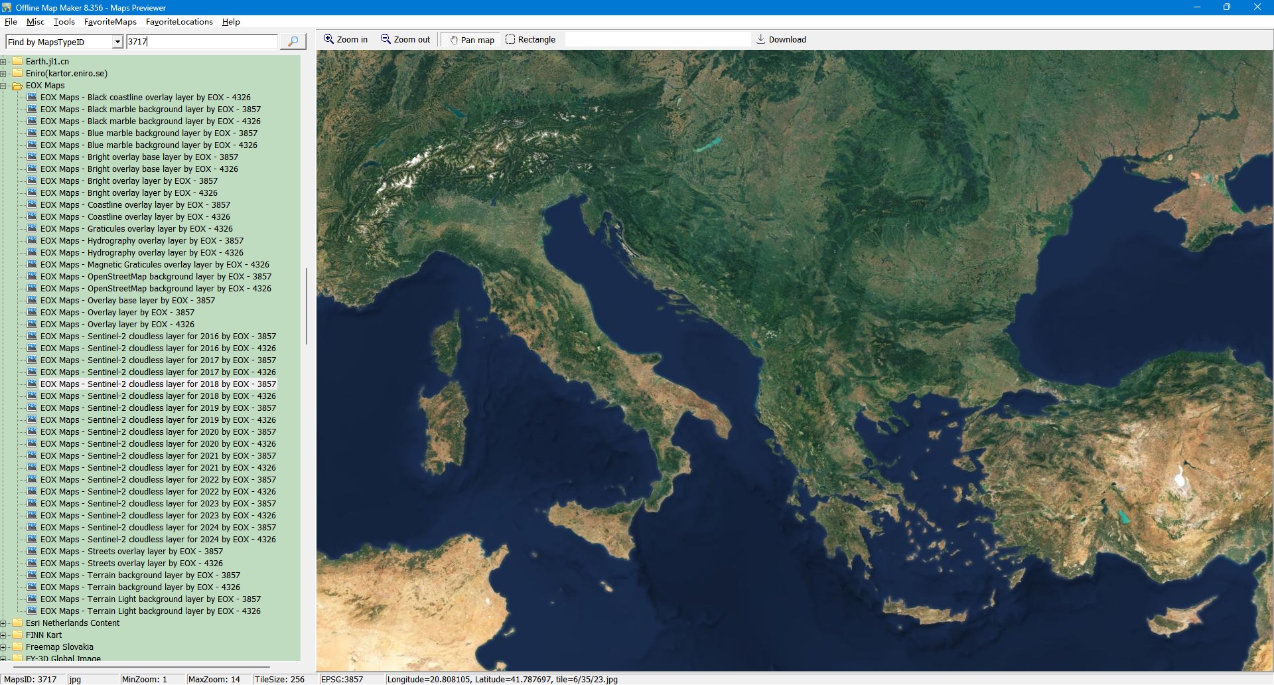Viewport: 1274px width, 685px height.
Task: Click the search magnifier icon button
Action: [x=293, y=41]
